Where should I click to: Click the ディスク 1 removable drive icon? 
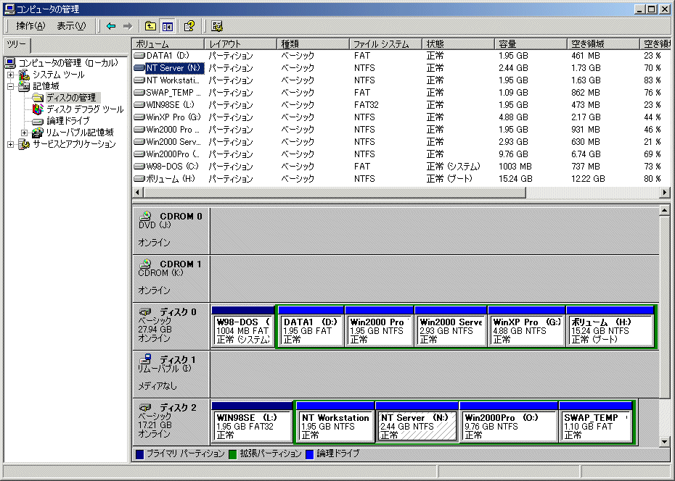(145, 359)
